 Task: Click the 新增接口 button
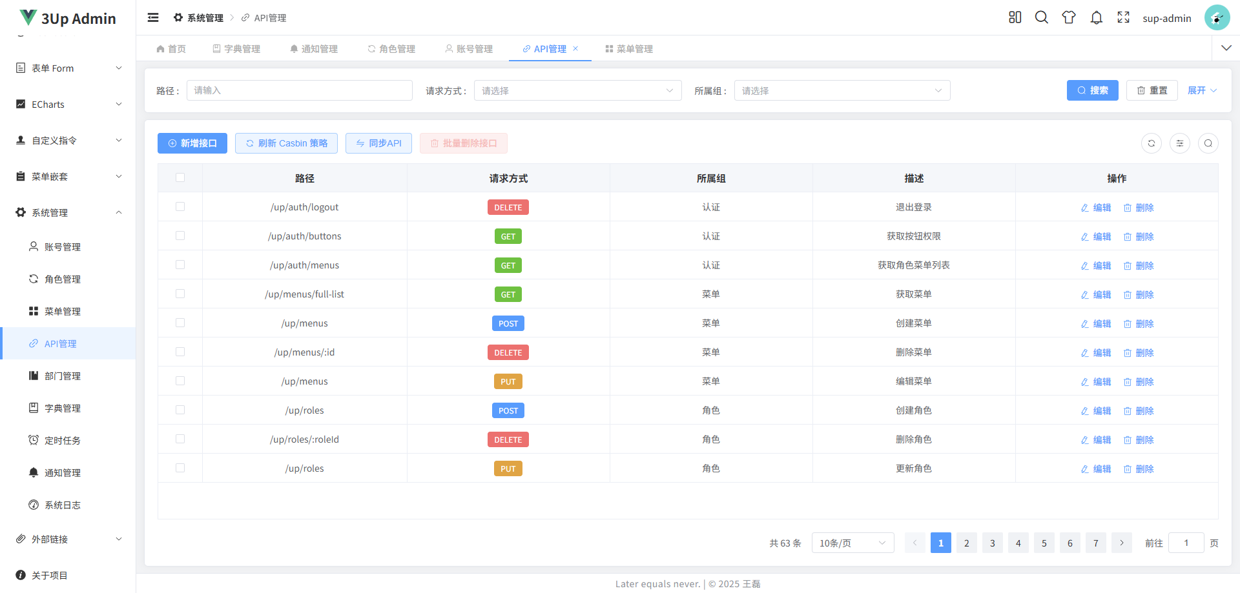(x=192, y=143)
